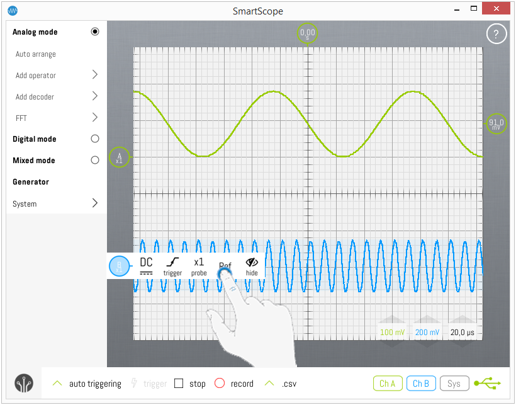
Task: Expand the FFT submenu
Action: coord(95,118)
